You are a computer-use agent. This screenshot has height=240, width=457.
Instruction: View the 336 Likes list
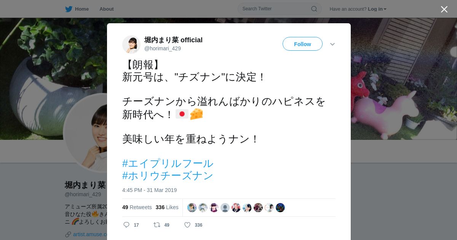pyautogui.click(x=167, y=207)
